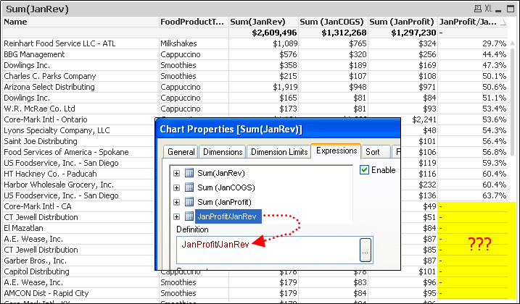The image size is (520, 304).
Task: Expand the Sum(JanRev) expression node
Action: coord(176,174)
